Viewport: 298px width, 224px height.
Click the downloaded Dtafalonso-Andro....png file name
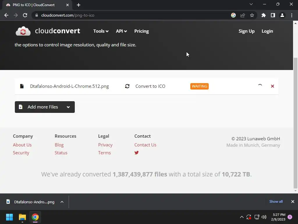(x=34, y=202)
